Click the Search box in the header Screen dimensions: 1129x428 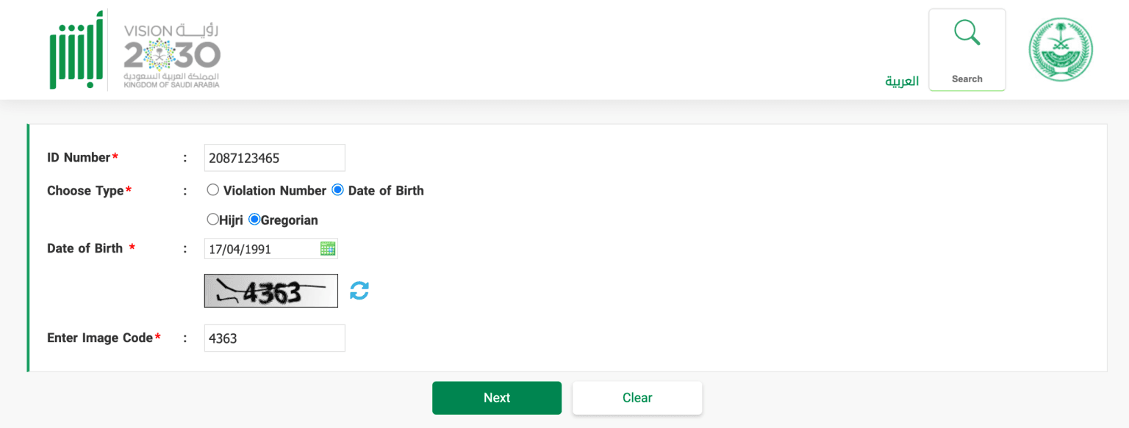[x=967, y=50]
